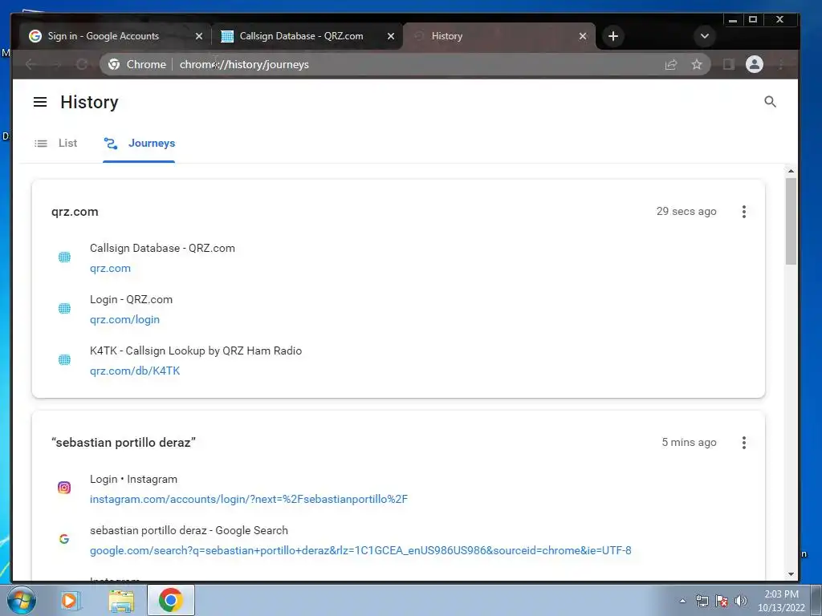Image resolution: width=822 pixels, height=616 pixels.
Task: Show hidden tray icons arrow
Action: [x=682, y=601]
